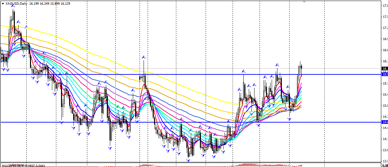Select the upper blue horizontal resistance line
Viewport: 388px width, 167px height.
[x=190, y=74]
